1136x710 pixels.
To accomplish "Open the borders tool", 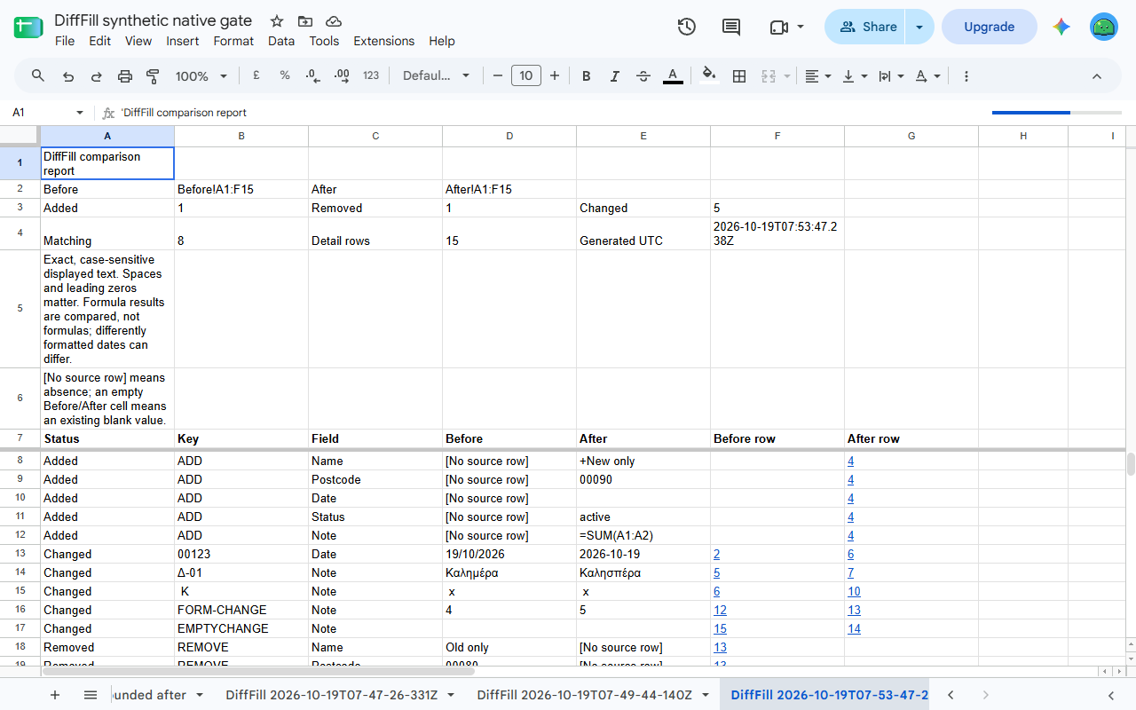I will click(x=738, y=76).
